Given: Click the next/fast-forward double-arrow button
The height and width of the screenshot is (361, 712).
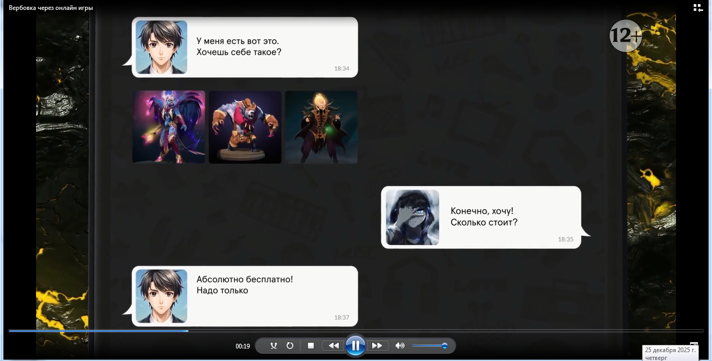Looking at the screenshot, I should point(377,346).
